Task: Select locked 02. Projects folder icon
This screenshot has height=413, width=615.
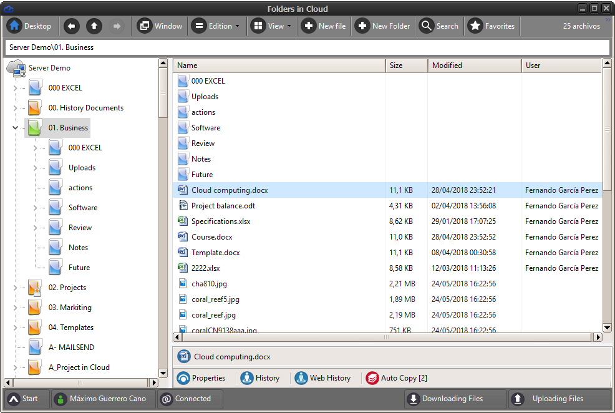Action: [x=35, y=288]
